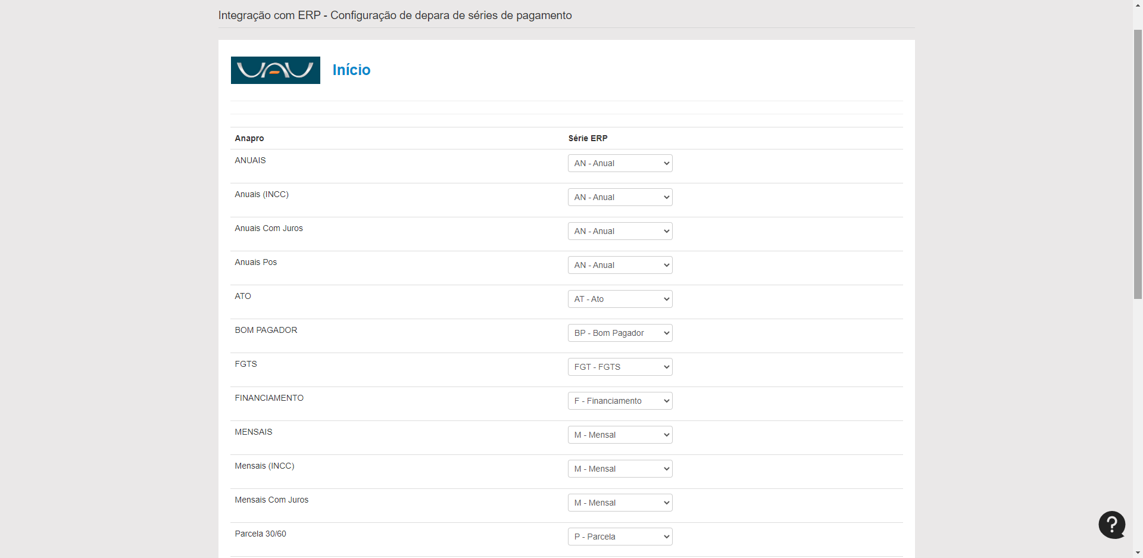Viewport: 1143px width, 558px height.
Task: Open dropdown for Mensais Com Juros
Action: coord(620,503)
